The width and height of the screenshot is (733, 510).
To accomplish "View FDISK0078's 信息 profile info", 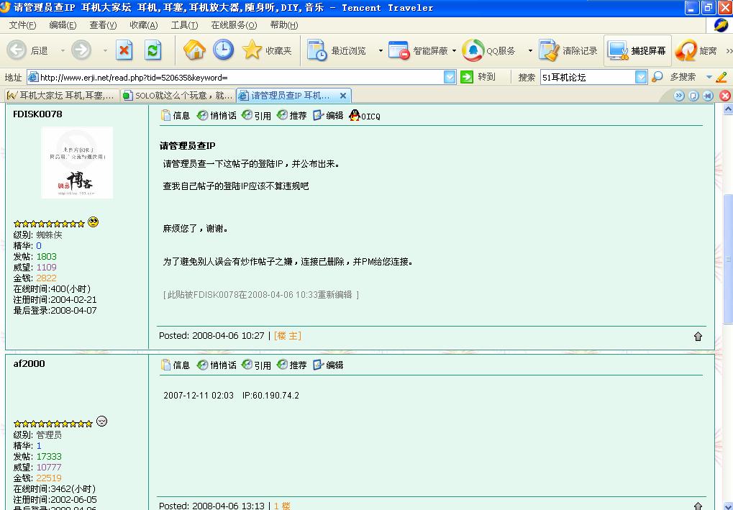I will click(176, 116).
